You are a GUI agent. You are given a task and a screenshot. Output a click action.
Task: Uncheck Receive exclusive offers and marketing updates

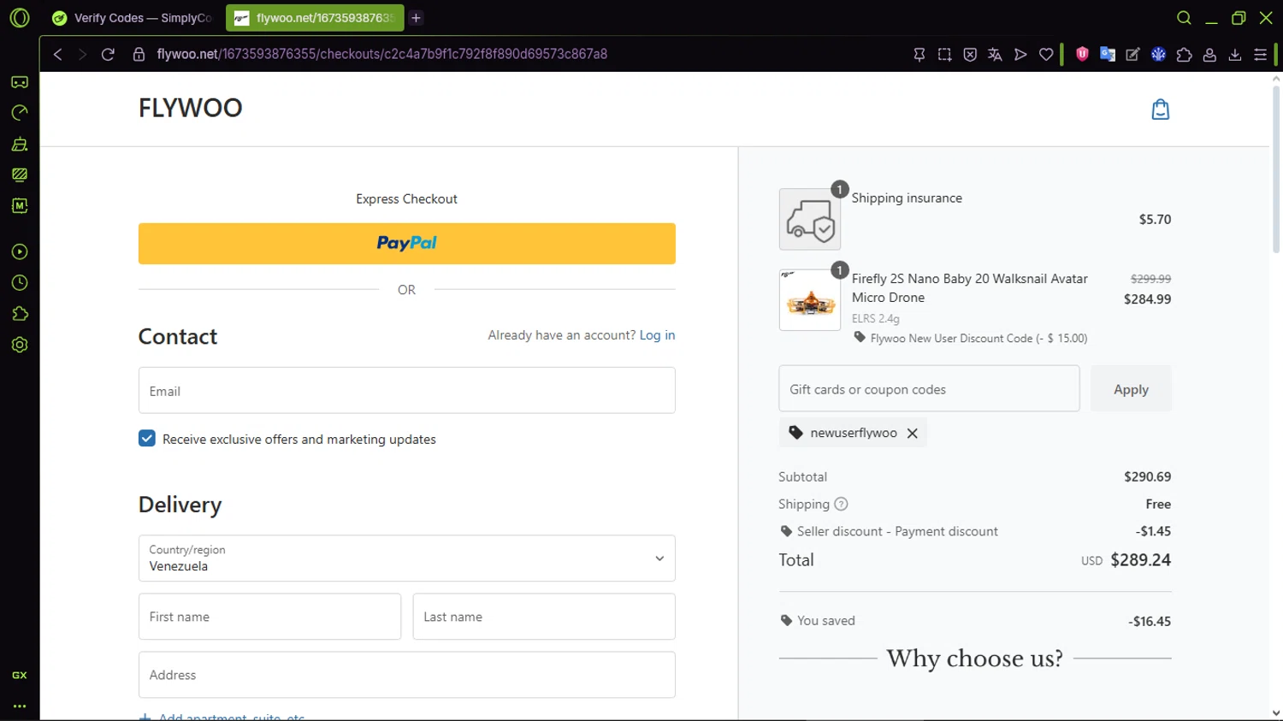click(147, 439)
